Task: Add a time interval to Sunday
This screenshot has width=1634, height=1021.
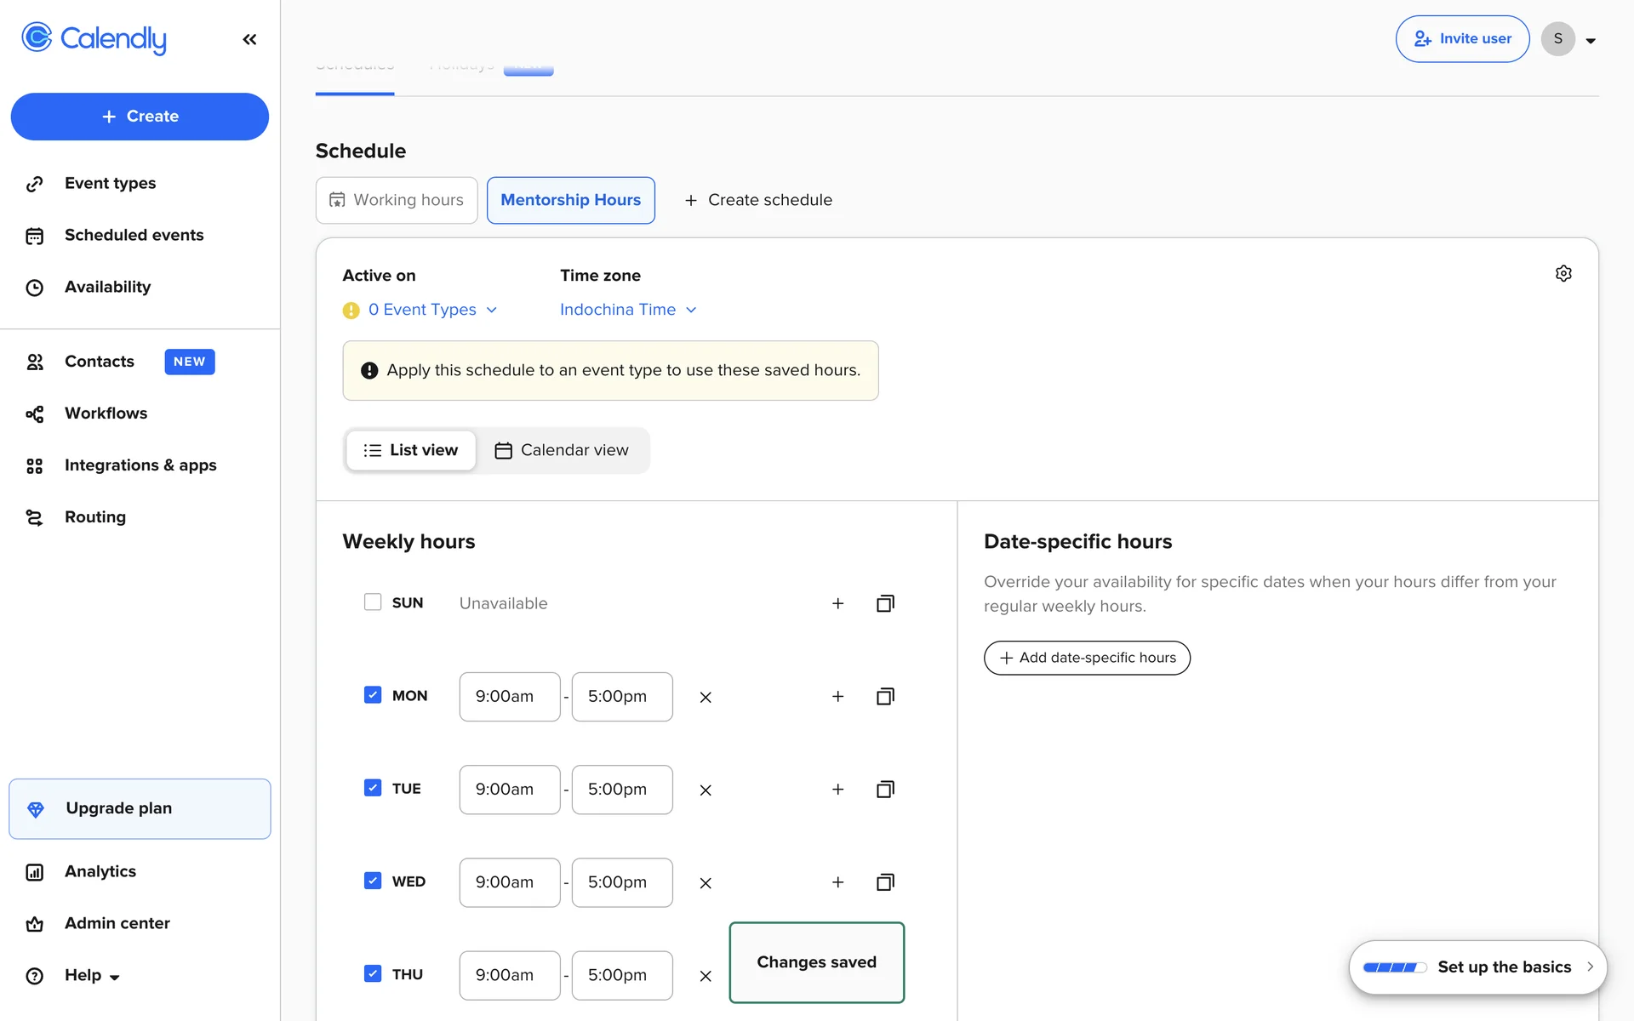Action: click(837, 603)
